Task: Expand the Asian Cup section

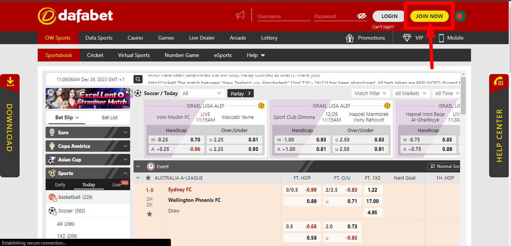Action: [126, 160]
